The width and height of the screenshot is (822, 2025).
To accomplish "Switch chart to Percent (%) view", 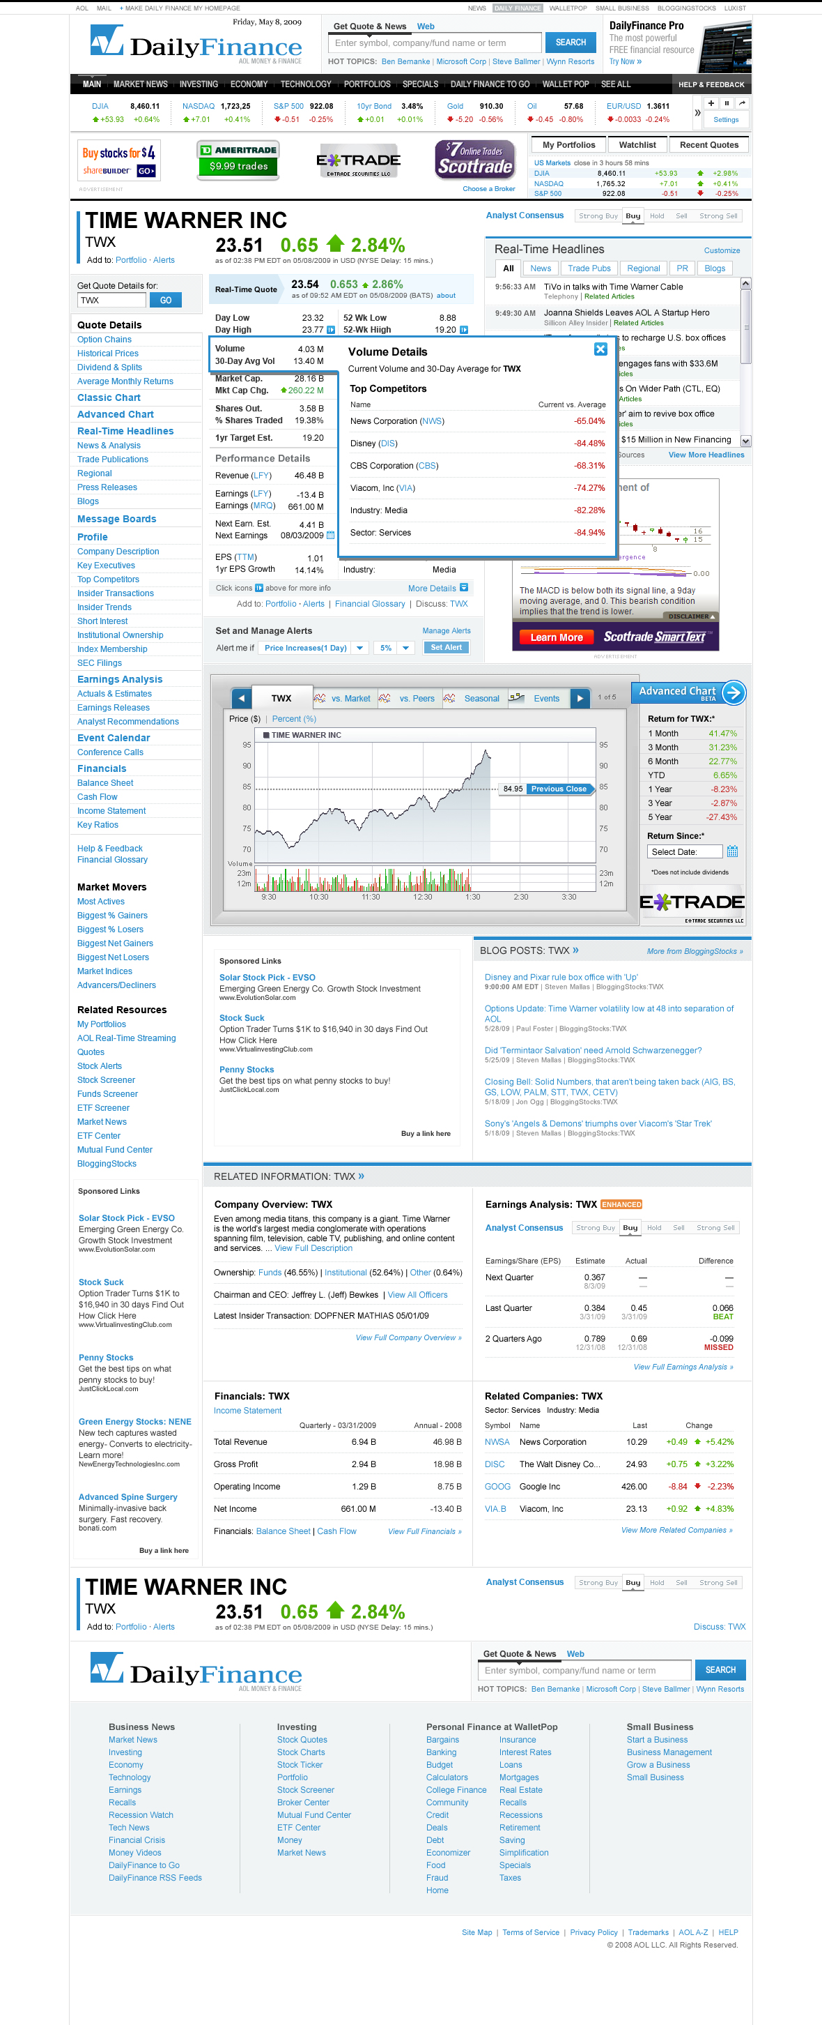I will [x=294, y=718].
